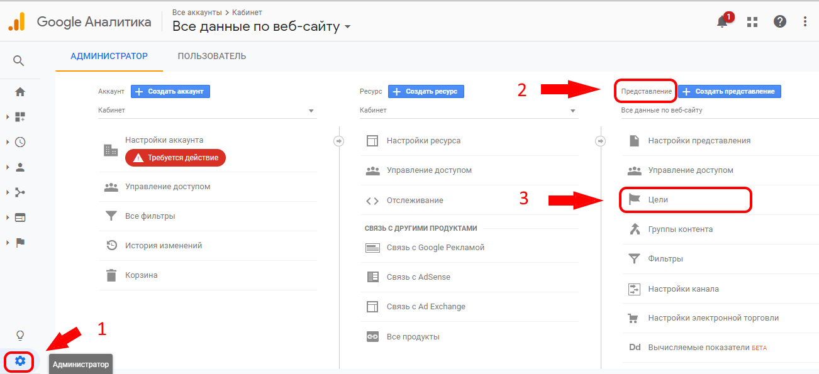The width and height of the screenshot is (819, 374).
Task: Click the account settings building icon
Action: coord(111,150)
